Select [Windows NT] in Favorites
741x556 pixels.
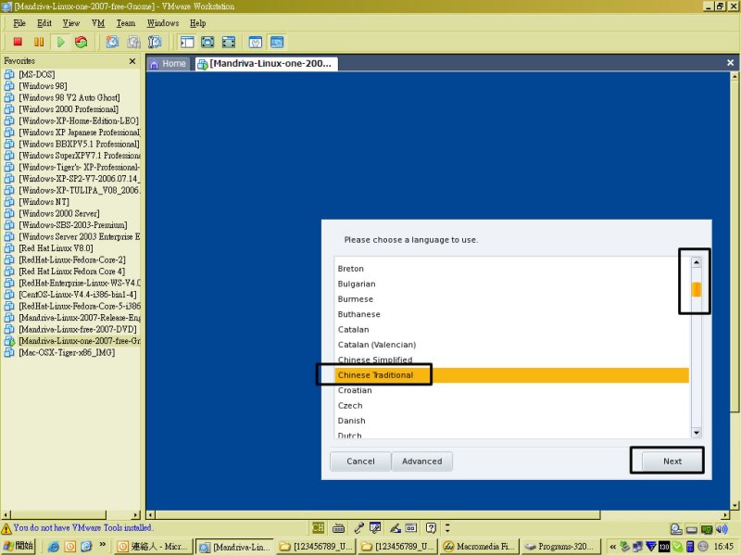[x=44, y=202]
